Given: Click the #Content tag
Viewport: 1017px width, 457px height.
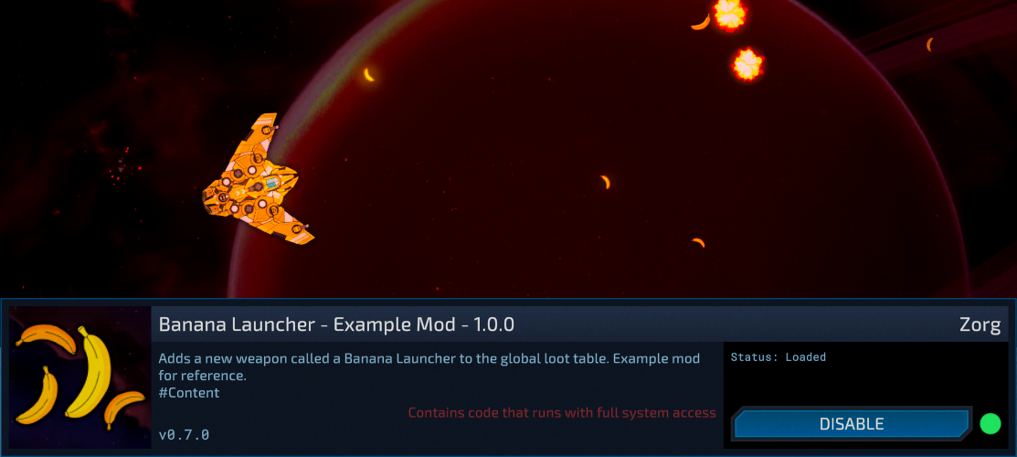Looking at the screenshot, I should click(189, 393).
